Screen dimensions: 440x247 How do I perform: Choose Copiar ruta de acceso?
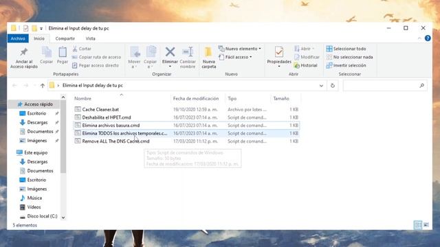pyautogui.click(x=96, y=57)
